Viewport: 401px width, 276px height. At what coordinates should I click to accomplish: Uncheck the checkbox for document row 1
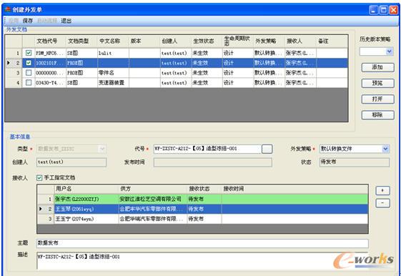coord(29,53)
